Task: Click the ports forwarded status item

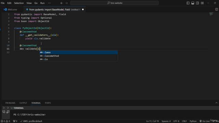Action: [x=15, y=121]
